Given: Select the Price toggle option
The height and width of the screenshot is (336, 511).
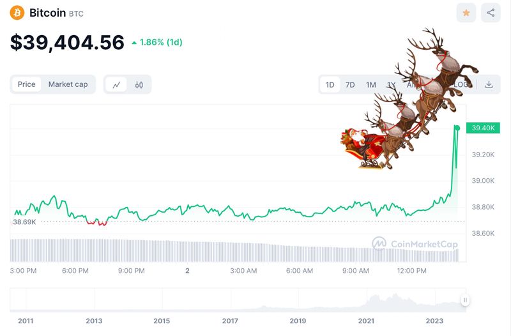Looking at the screenshot, I should 26,84.
